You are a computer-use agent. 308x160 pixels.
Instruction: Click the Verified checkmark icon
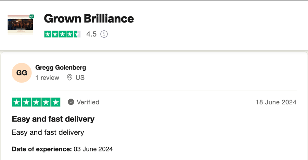(x=71, y=102)
